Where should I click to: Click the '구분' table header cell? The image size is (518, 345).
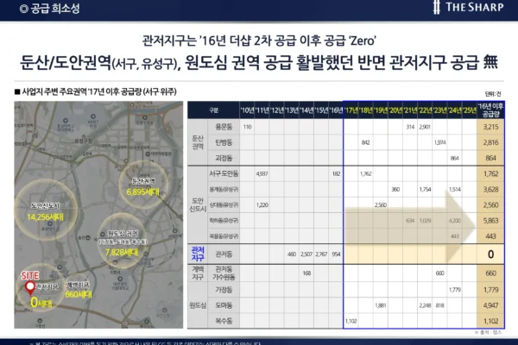click(x=214, y=110)
